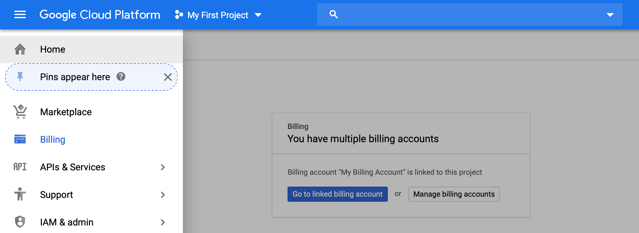Expand the IAM & admin submenu chevron
639x233 pixels.
click(163, 222)
